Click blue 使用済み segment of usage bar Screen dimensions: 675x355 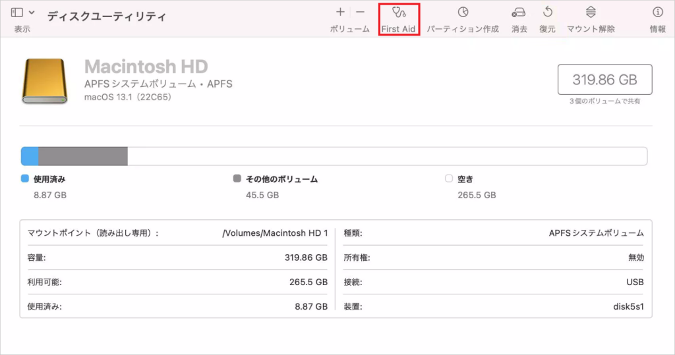[x=30, y=156]
